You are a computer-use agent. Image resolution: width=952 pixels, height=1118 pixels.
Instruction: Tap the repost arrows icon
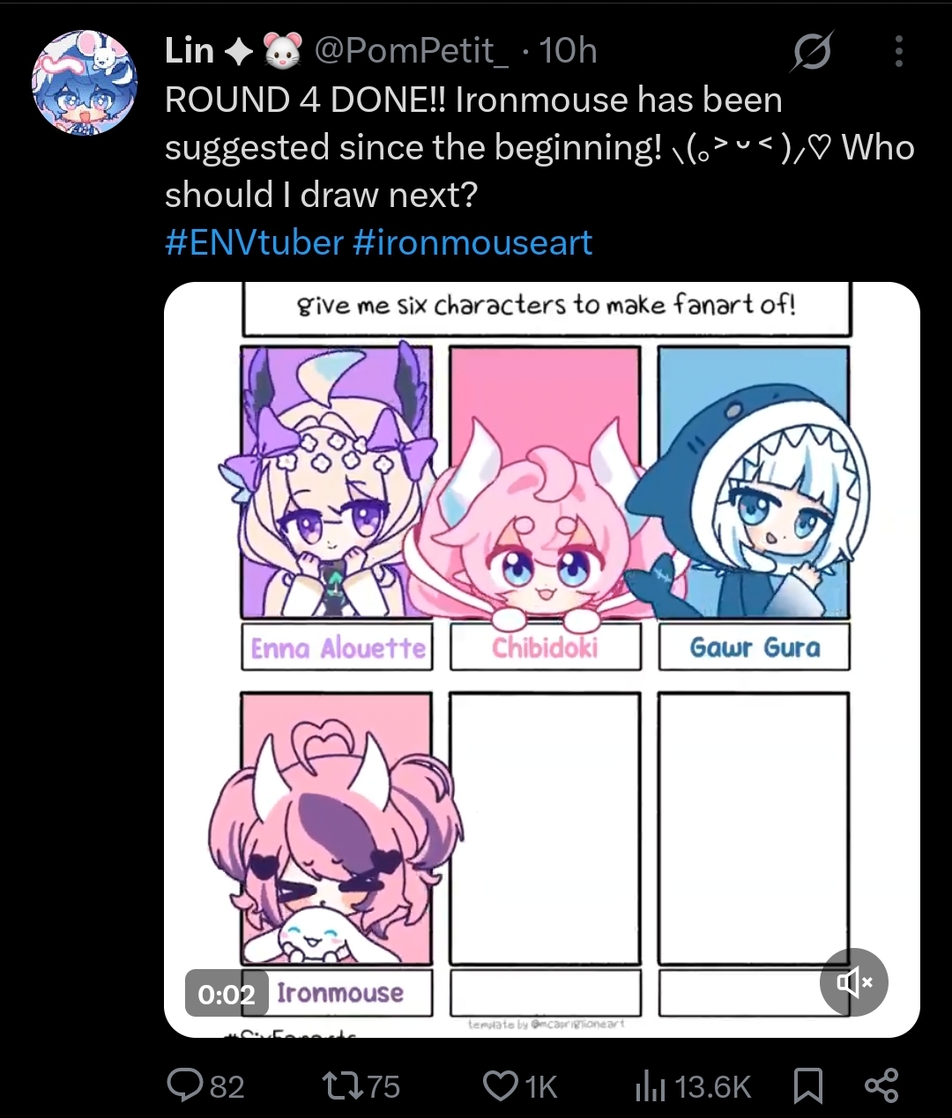341,1085
